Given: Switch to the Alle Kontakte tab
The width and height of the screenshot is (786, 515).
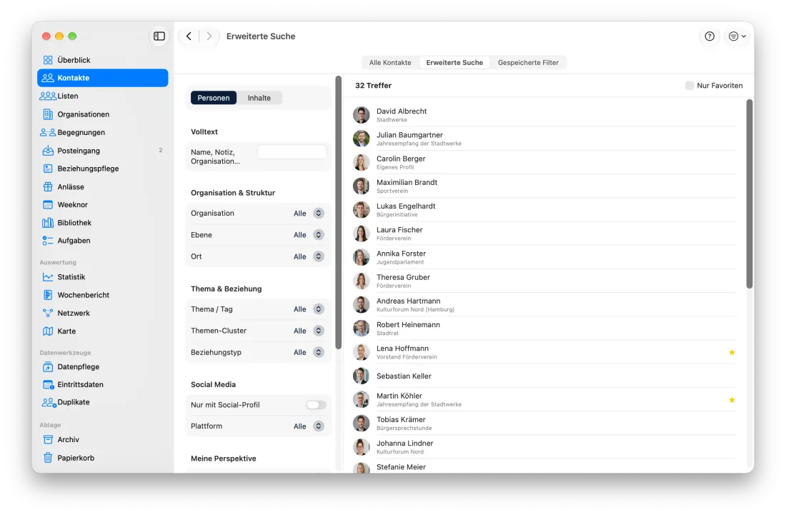Looking at the screenshot, I should point(390,63).
